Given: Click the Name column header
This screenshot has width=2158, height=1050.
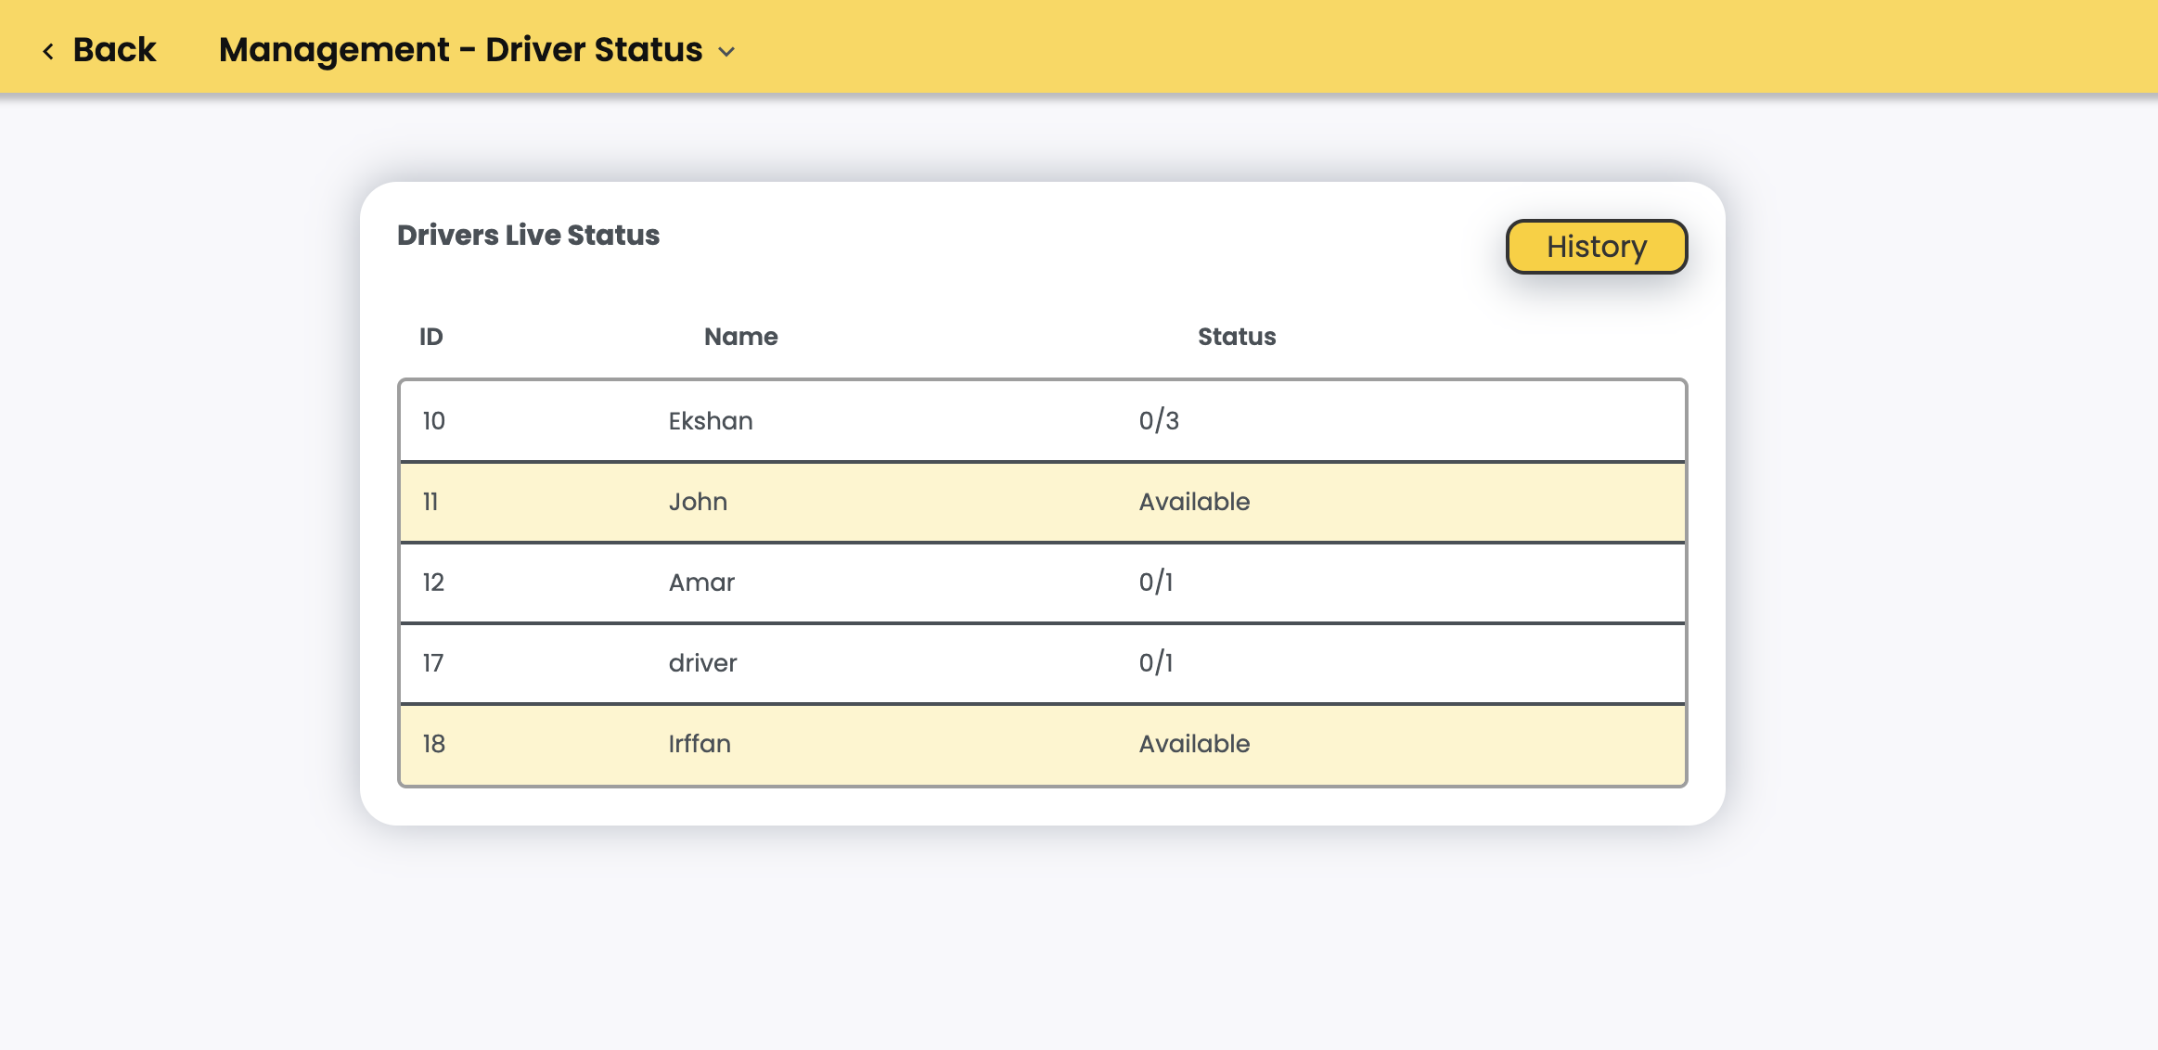Looking at the screenshot, I should pyautogui.click(x=740, y=337).
